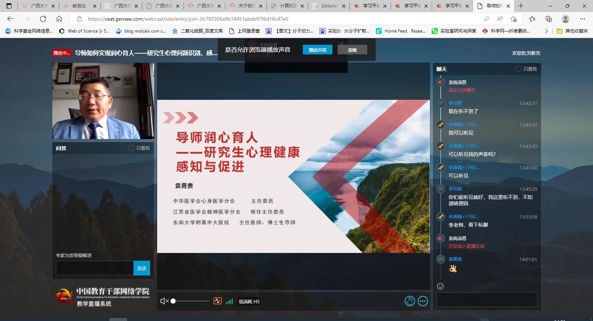Open the browser Collections icon
The image size is (593, 321).
(x=549, y=19)
